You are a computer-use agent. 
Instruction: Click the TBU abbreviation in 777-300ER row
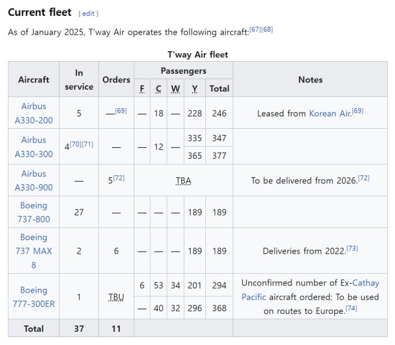coord(116,297)
